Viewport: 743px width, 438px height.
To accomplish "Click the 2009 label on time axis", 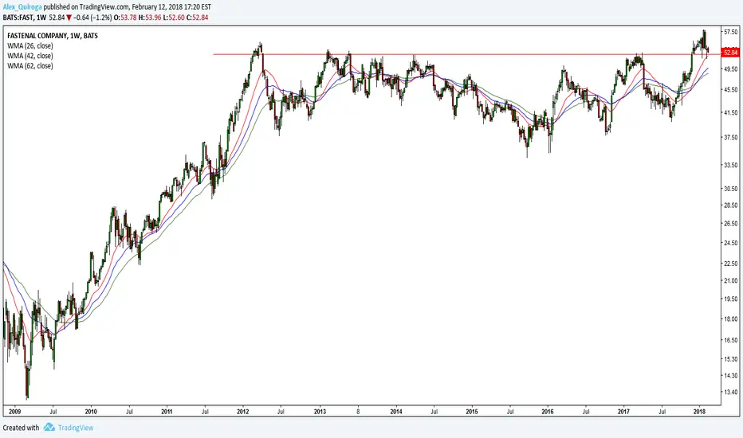I will point(14,412).
